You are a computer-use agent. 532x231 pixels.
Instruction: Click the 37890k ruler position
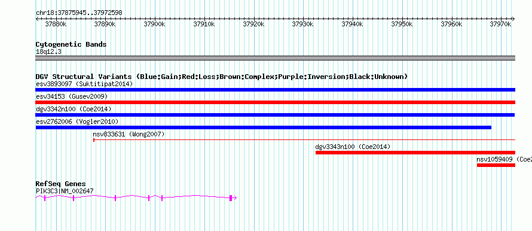click(x=105, y=24)
